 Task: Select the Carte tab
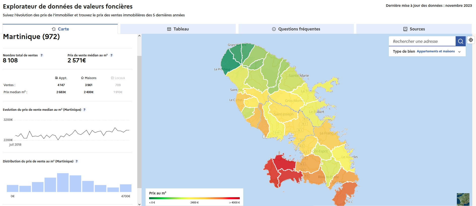[60, 29]
